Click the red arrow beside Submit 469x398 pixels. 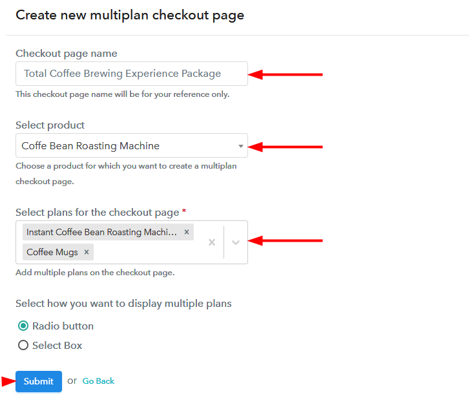tap(8, 381)
